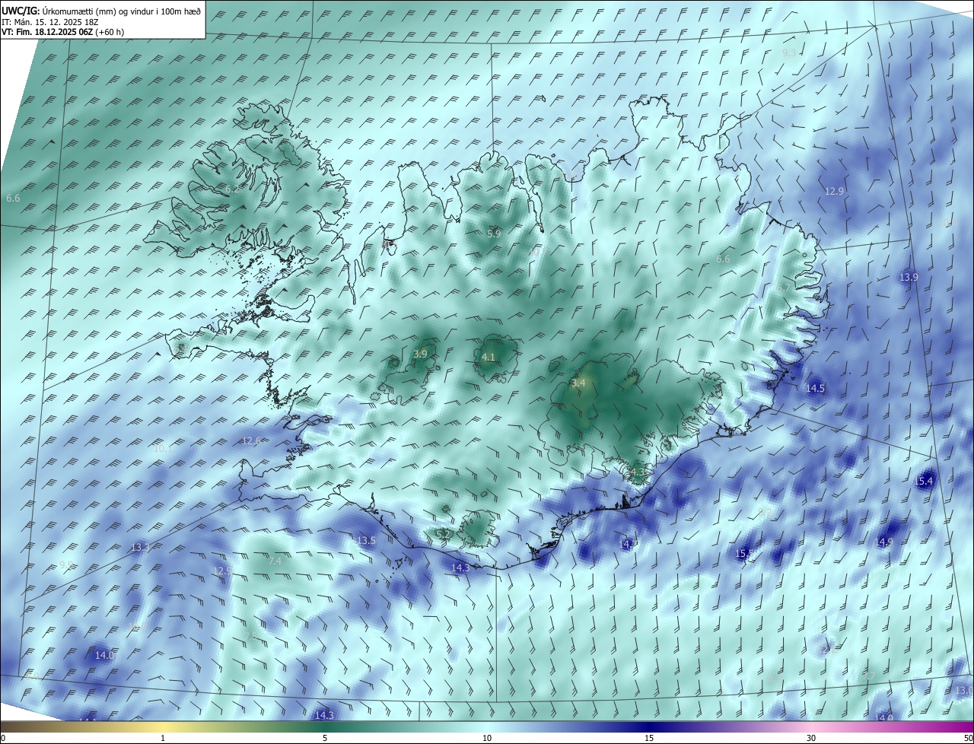This screenshot has height=744, width=974.
Task: Click the map title "UWC/IG: Úrkomumætti (mm)"
Action: 66,11
